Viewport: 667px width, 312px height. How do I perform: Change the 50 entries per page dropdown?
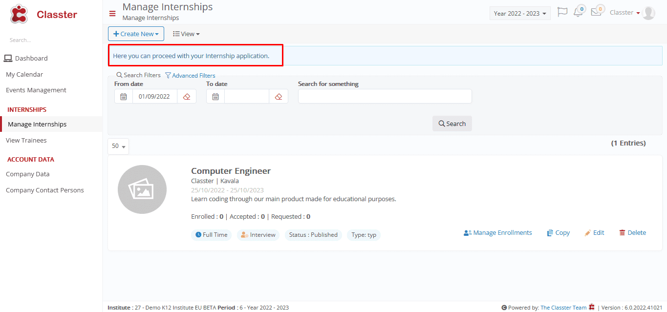coord(118,146)
